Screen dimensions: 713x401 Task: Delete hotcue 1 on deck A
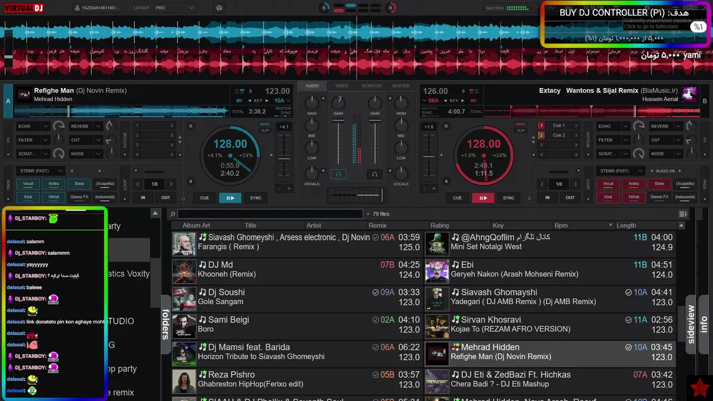click(x=172, y=126)
